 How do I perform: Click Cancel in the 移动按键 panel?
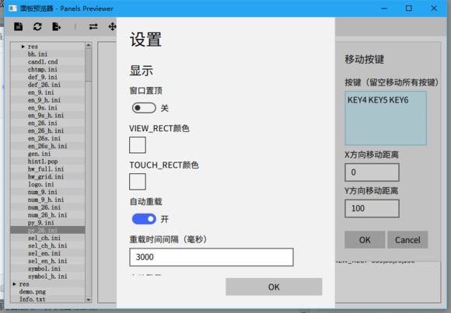pos(407,240)
